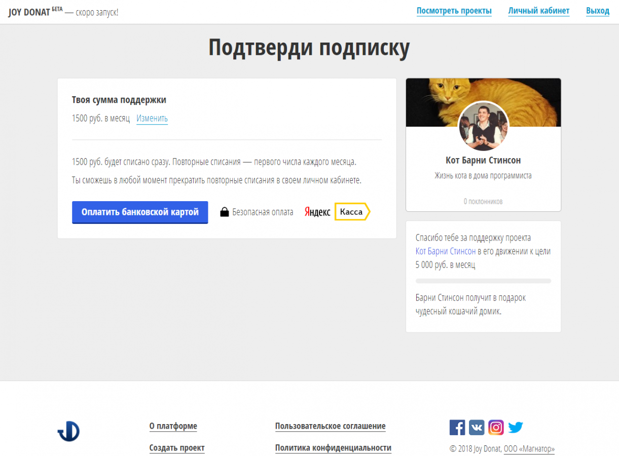Viewport: 619px width, 456px height.
Task: Click the round project avatar photo
Action: (483, 126)
